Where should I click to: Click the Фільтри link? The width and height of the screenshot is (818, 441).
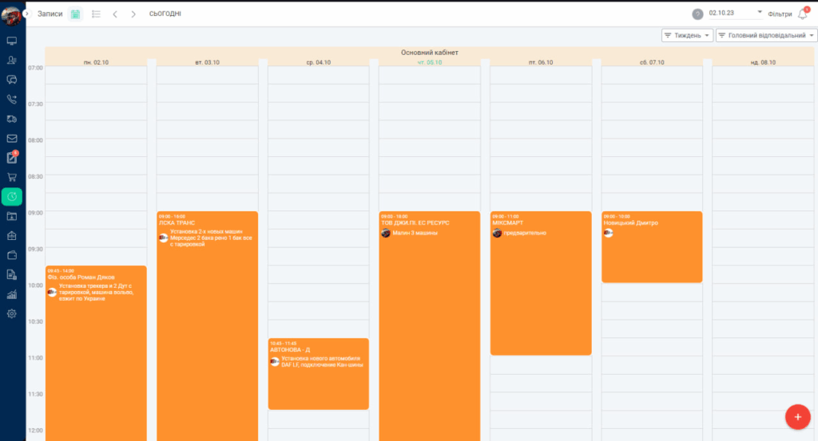coord(779,14)
